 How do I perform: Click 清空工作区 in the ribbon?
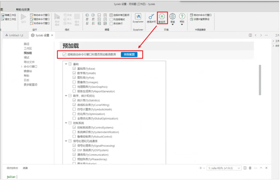(9, 19)
